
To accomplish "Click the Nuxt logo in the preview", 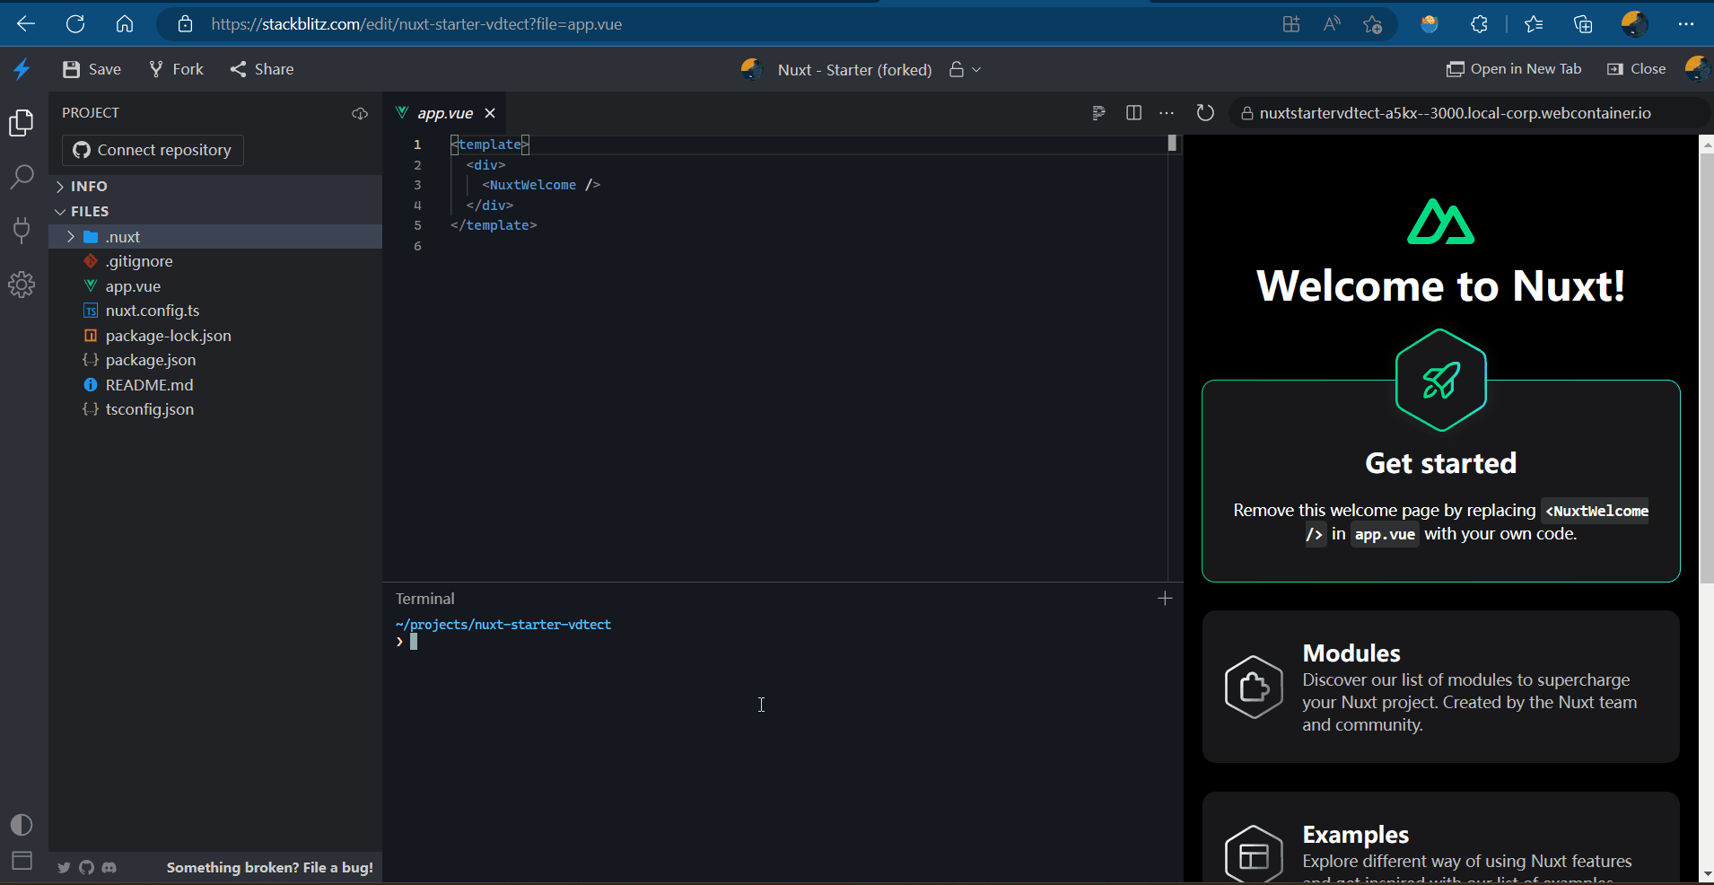I will point(1440,222).
